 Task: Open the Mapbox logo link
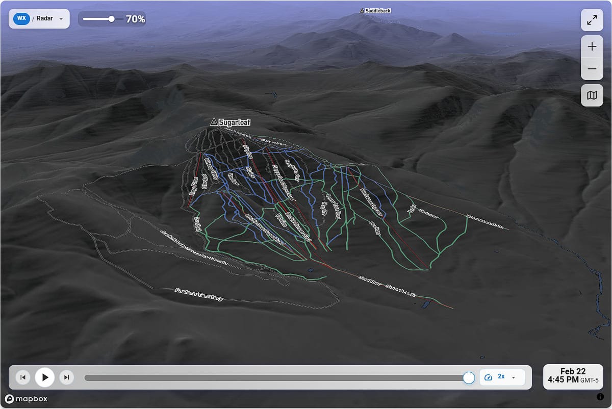coord(26,399)
